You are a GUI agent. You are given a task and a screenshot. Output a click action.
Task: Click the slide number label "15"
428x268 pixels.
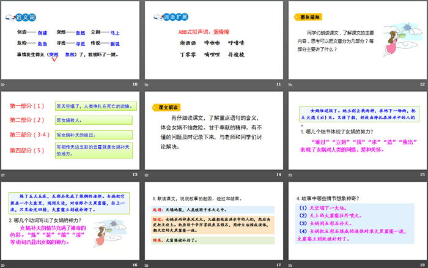click(422, 174)
